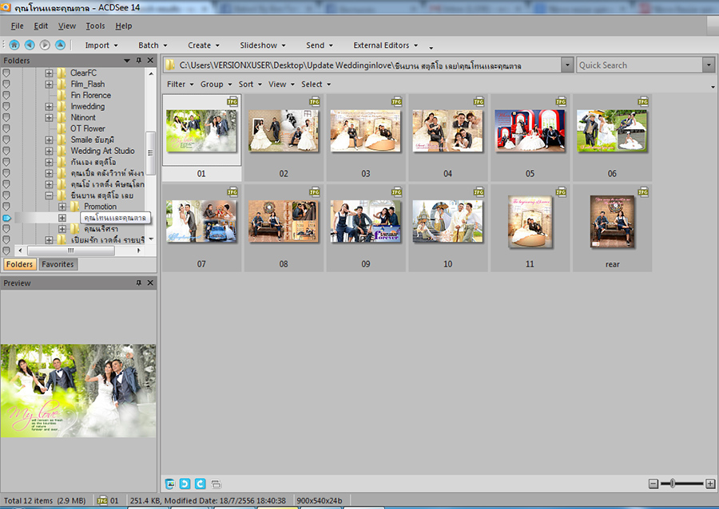Click the JPG badge on thumbnail rear
Viewport: 719px width, 509px height.
click(643, 191)
